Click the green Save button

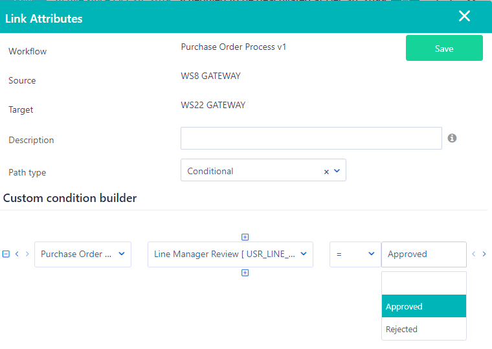444,48
